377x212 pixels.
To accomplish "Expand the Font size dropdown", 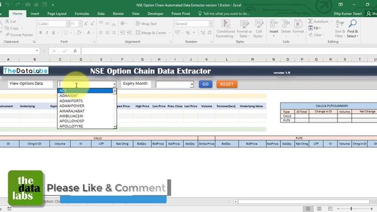I will tap(80, 24).
